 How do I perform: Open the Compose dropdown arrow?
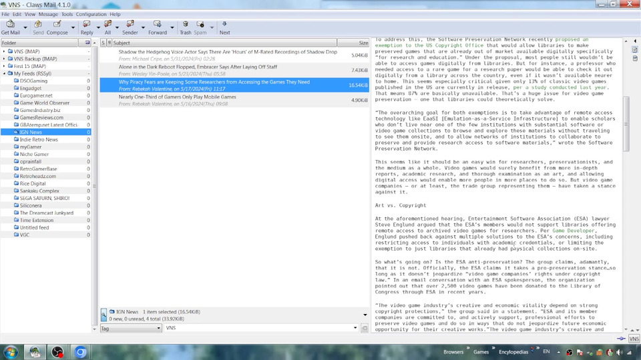[x=73, y=28]
